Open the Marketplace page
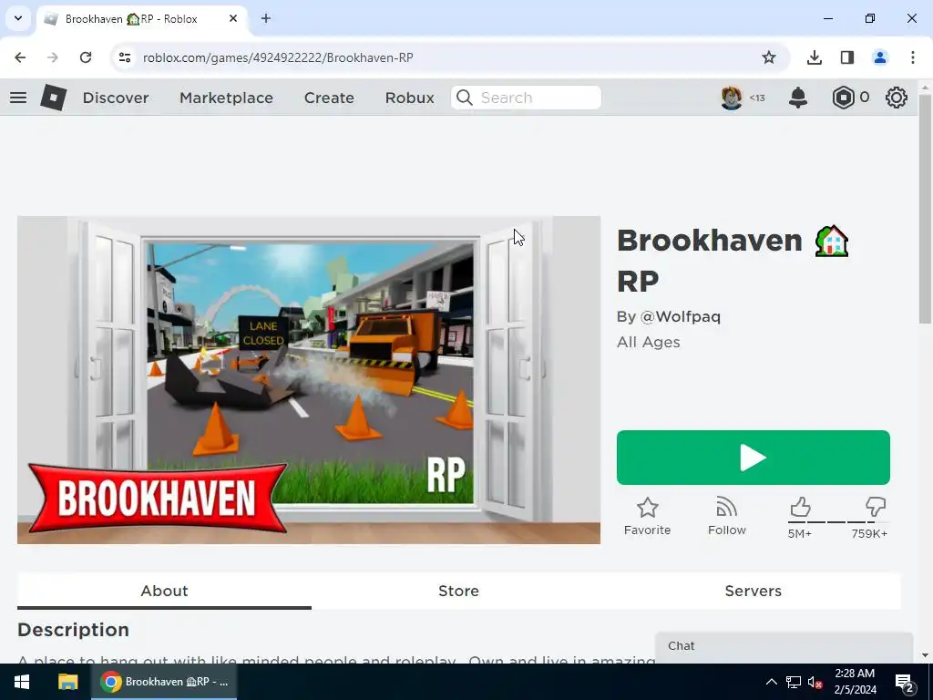This screenshot has height=700, width=933. click(x=226, y=98)
